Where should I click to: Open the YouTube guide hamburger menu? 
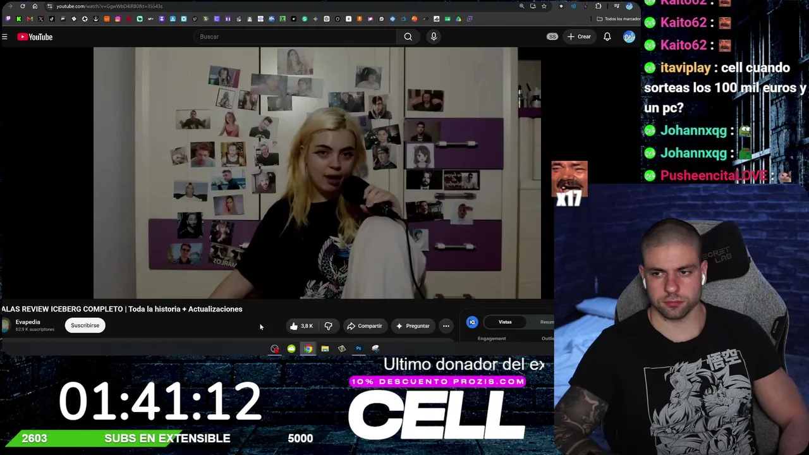point(4,37)
